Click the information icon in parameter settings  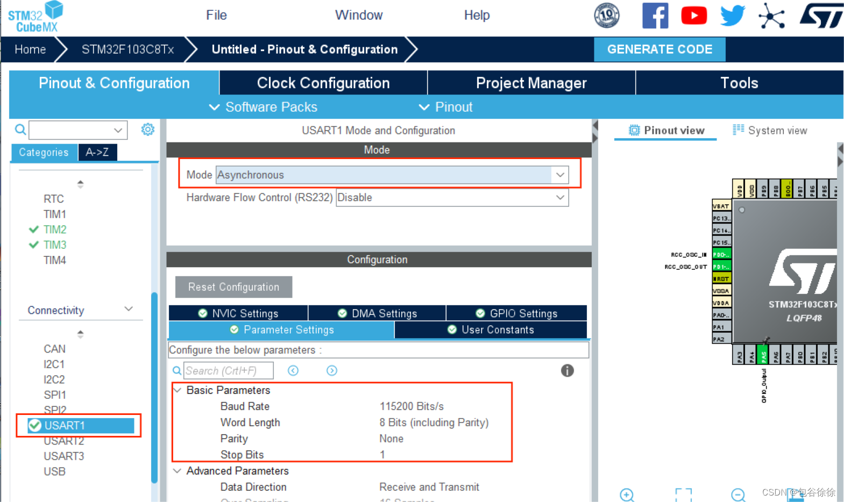point(567,370)
